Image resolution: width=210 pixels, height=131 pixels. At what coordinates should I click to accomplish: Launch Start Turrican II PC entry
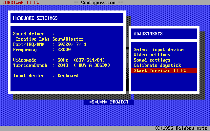point(164,71)
